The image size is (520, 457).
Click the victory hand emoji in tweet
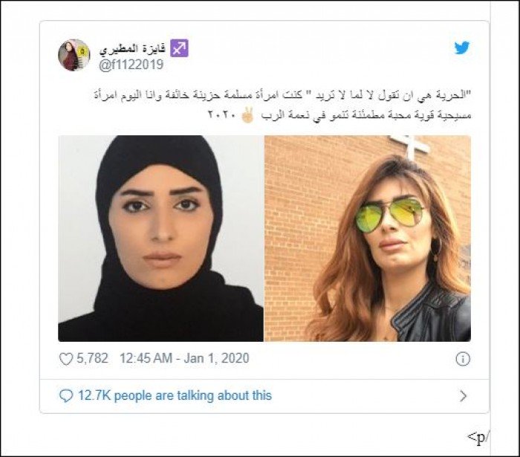pyautogui.click(x=247, y=115)
